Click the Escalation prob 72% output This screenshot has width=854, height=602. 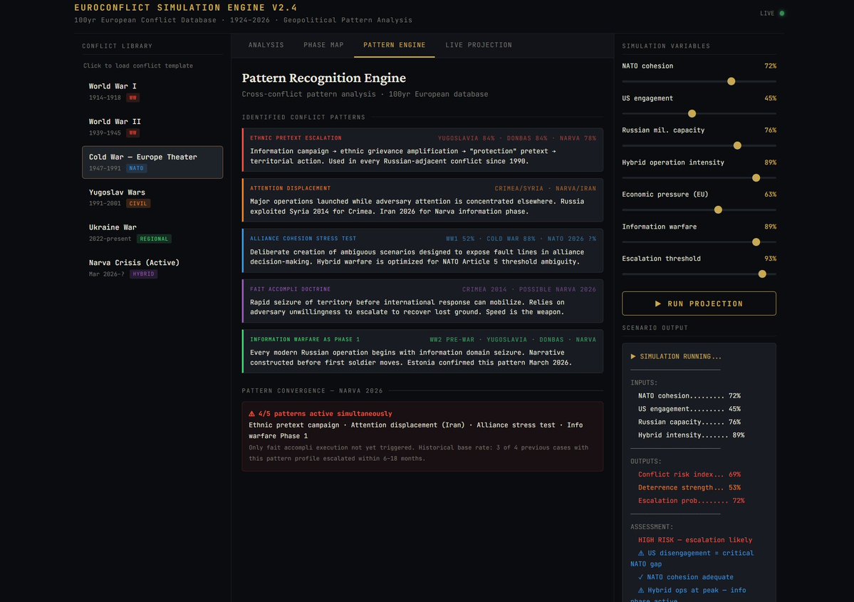coord(691,501)
